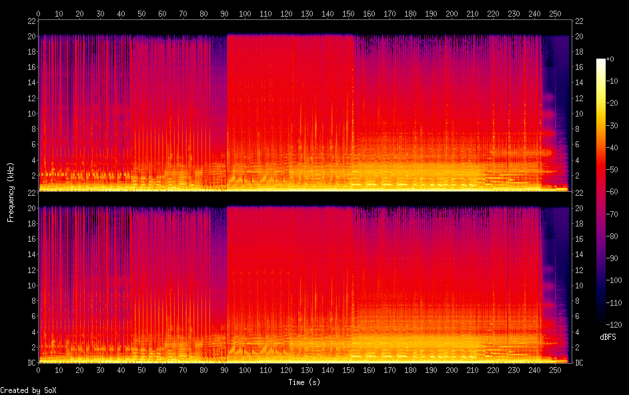Click the '-50' value on dBFS scale
629x395 pixels.
pos(612,169)
